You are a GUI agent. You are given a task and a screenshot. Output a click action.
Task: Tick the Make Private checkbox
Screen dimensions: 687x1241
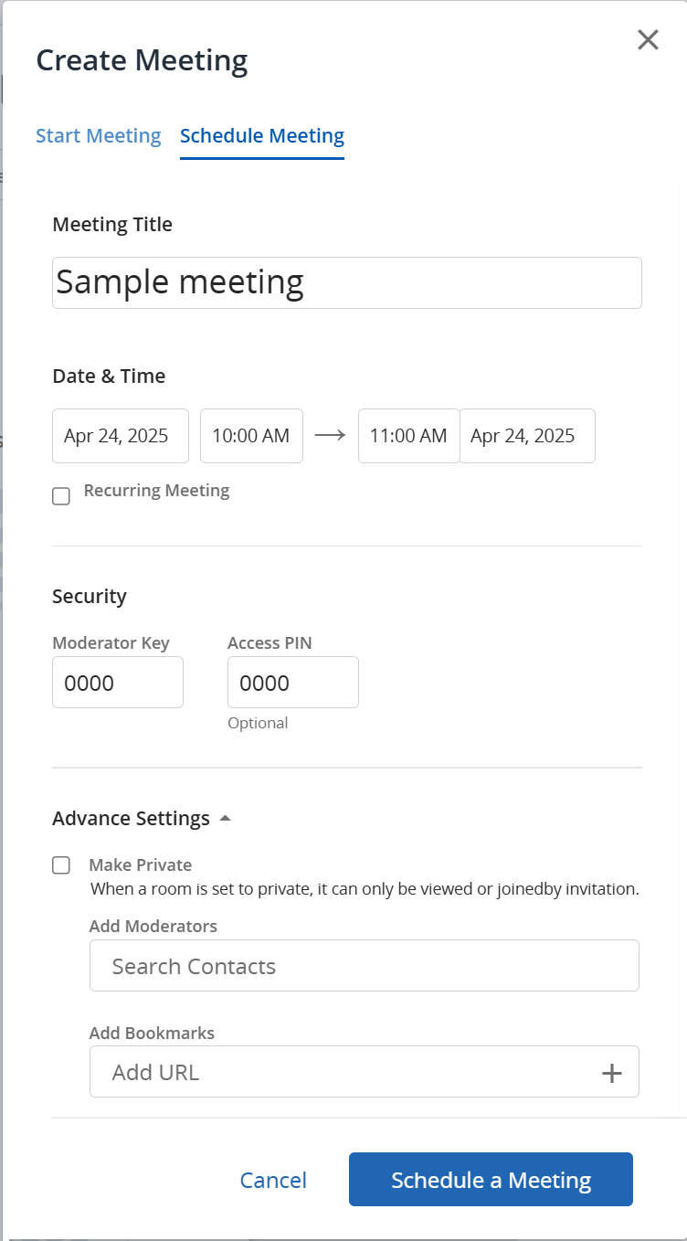61,865
